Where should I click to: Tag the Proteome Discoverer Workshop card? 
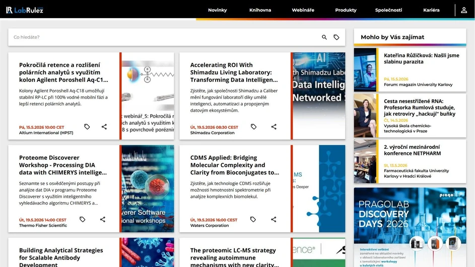point(83,219)
